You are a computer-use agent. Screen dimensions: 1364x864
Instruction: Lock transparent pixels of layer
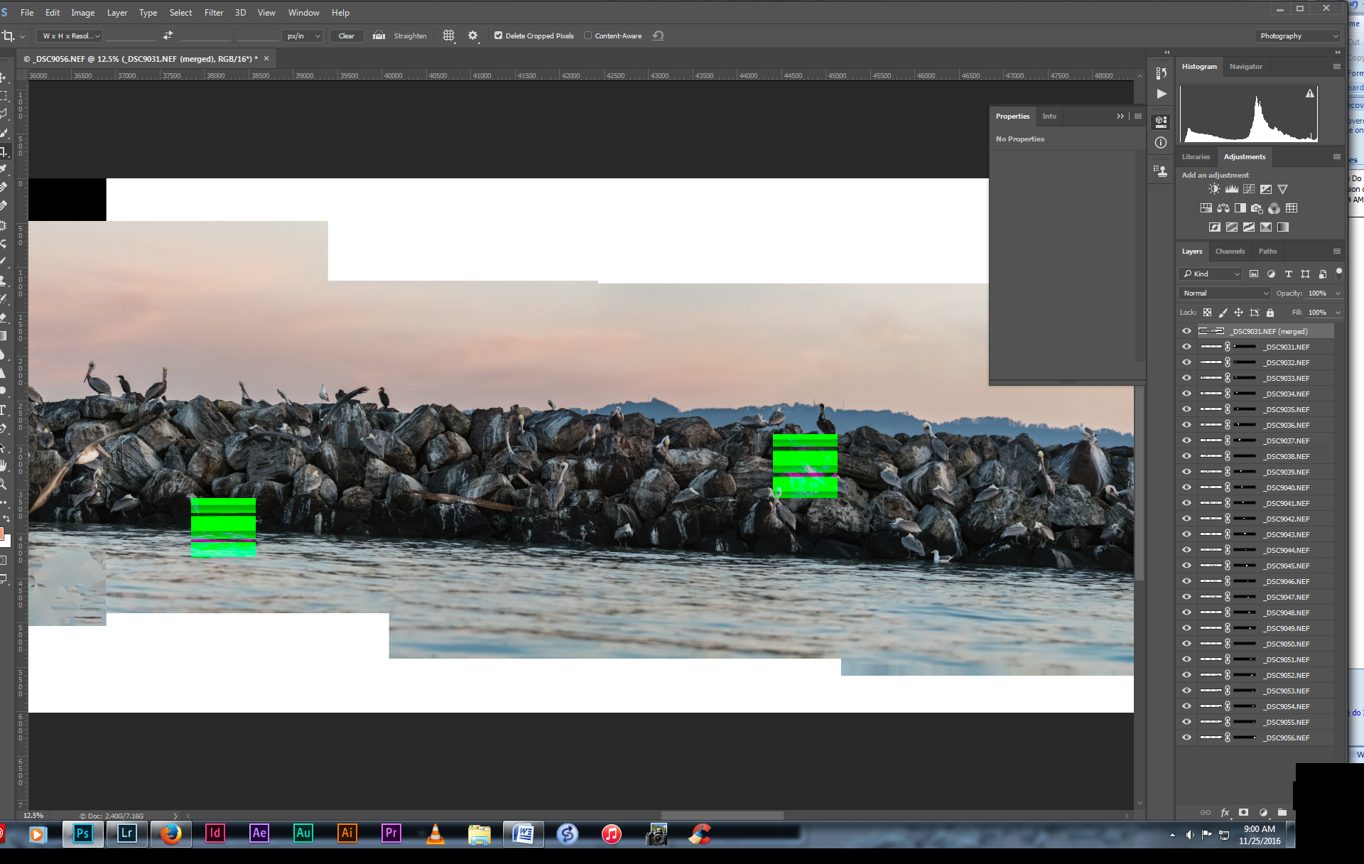point(1207,313)
